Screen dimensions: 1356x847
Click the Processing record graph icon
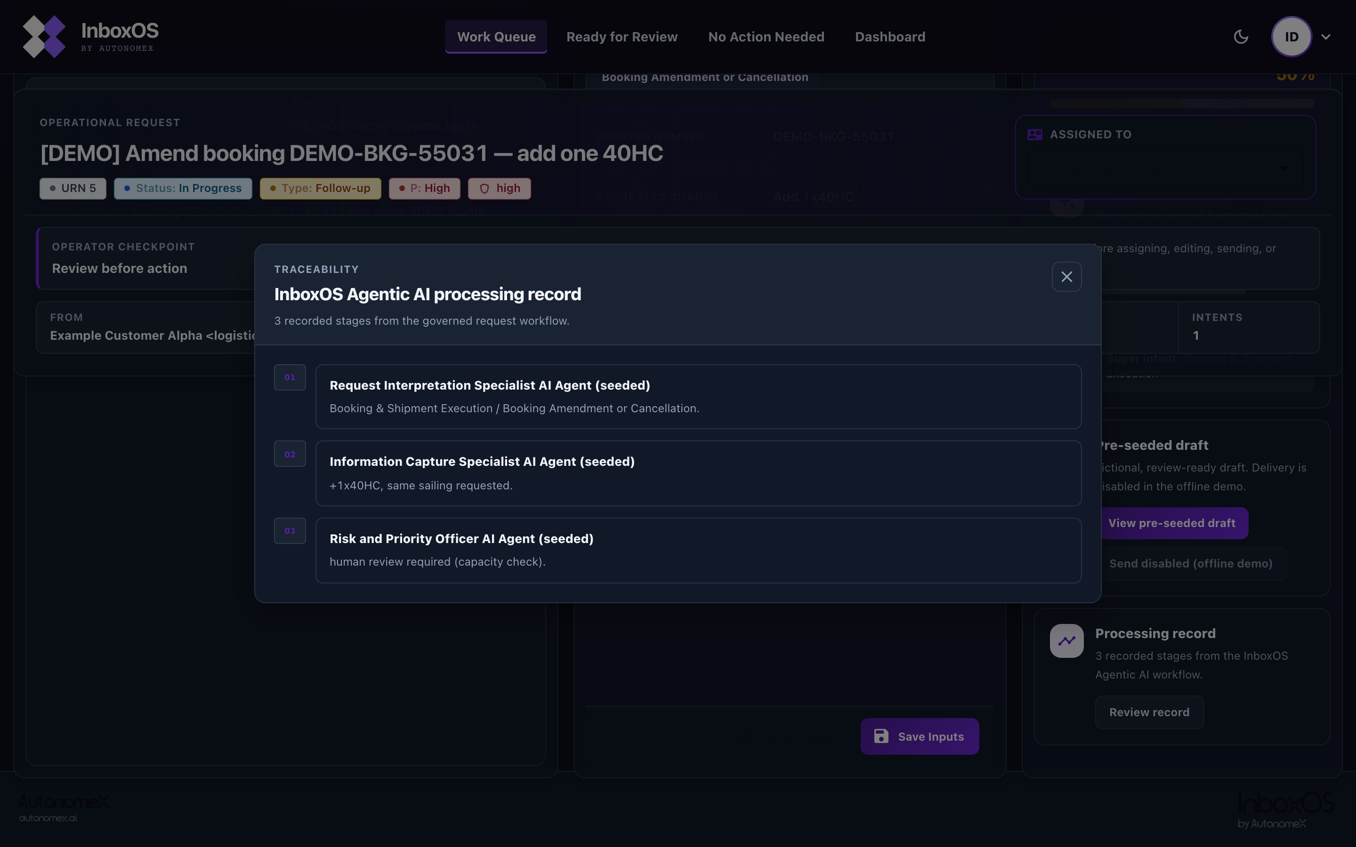pyautogui.click(x=1066, y=640)
